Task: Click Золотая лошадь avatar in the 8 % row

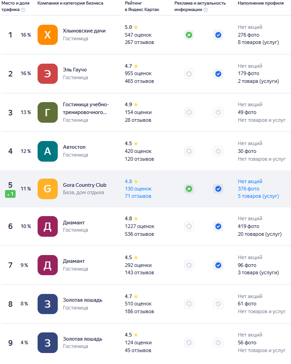Action: 48,304
